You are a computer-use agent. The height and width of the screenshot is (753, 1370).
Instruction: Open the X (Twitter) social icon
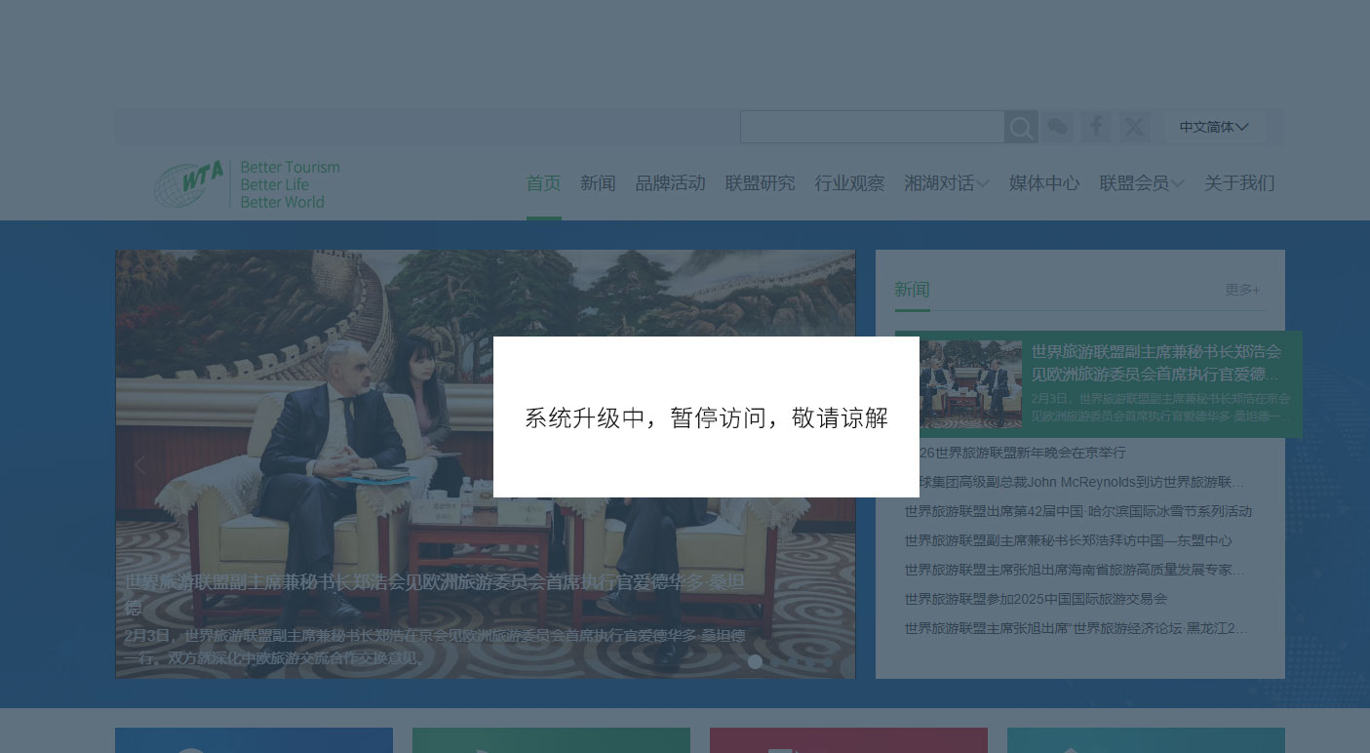pyautogui.click(x=1134, y=128)
